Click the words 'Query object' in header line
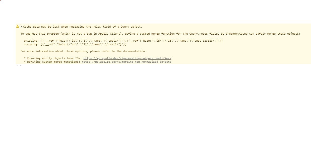Screen dimensions: 311x146 click(x=131, y=27)
